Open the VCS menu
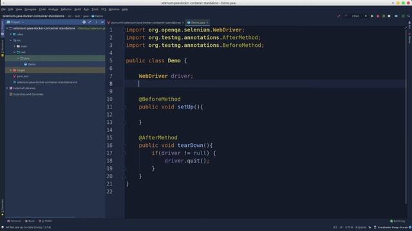412x231 pixels. click(x=104, y=10)
